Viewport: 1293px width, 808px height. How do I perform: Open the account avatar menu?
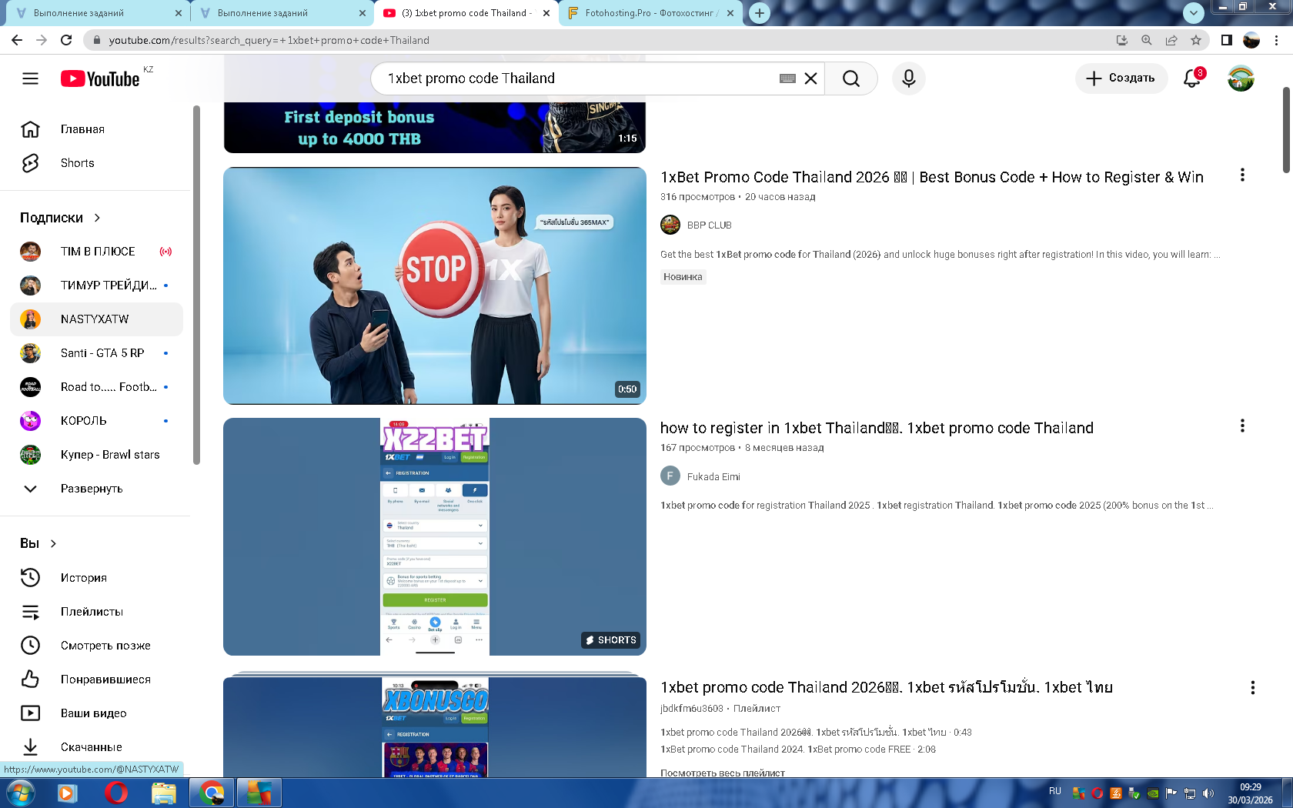[1241, 78]
